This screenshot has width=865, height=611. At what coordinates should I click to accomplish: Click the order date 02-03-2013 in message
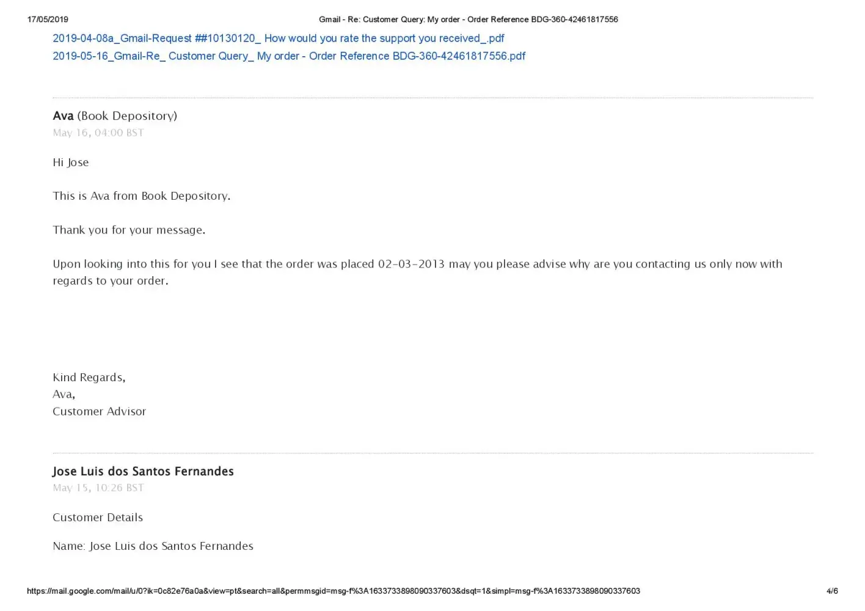click(411, 264)
